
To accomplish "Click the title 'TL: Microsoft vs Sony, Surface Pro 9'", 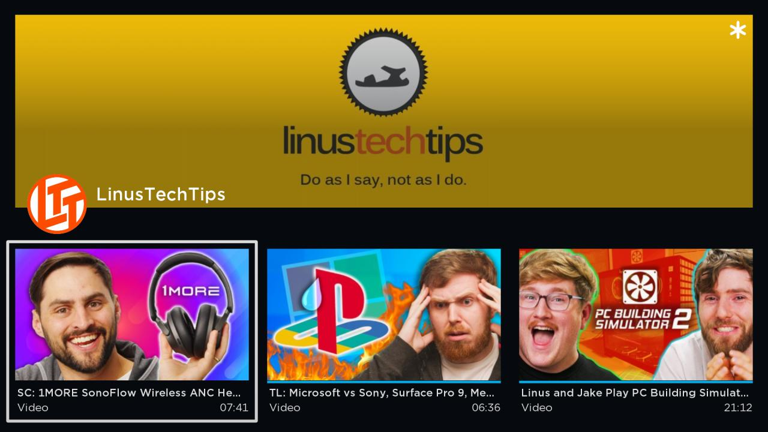I will click(x=382, y=393).
